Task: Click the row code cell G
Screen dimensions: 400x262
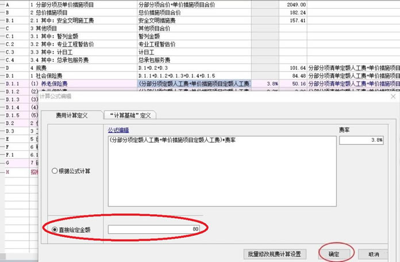Action: tap(17, 163)
